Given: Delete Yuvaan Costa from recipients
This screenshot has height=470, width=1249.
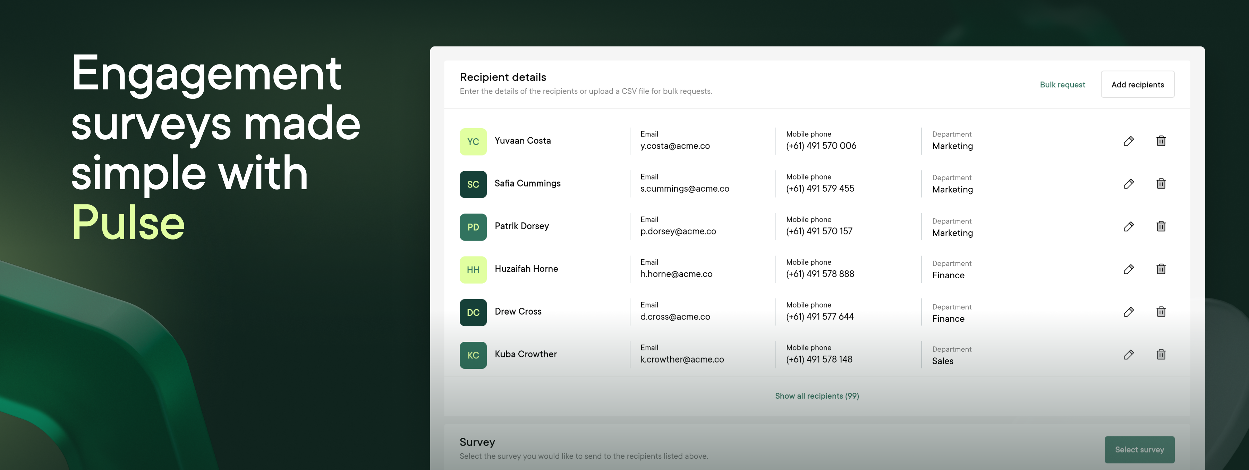Looking at the screenshot, I should tap(1161, 141).
